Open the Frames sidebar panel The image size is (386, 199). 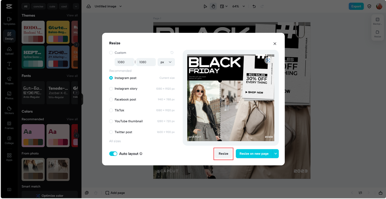point(9,125)
